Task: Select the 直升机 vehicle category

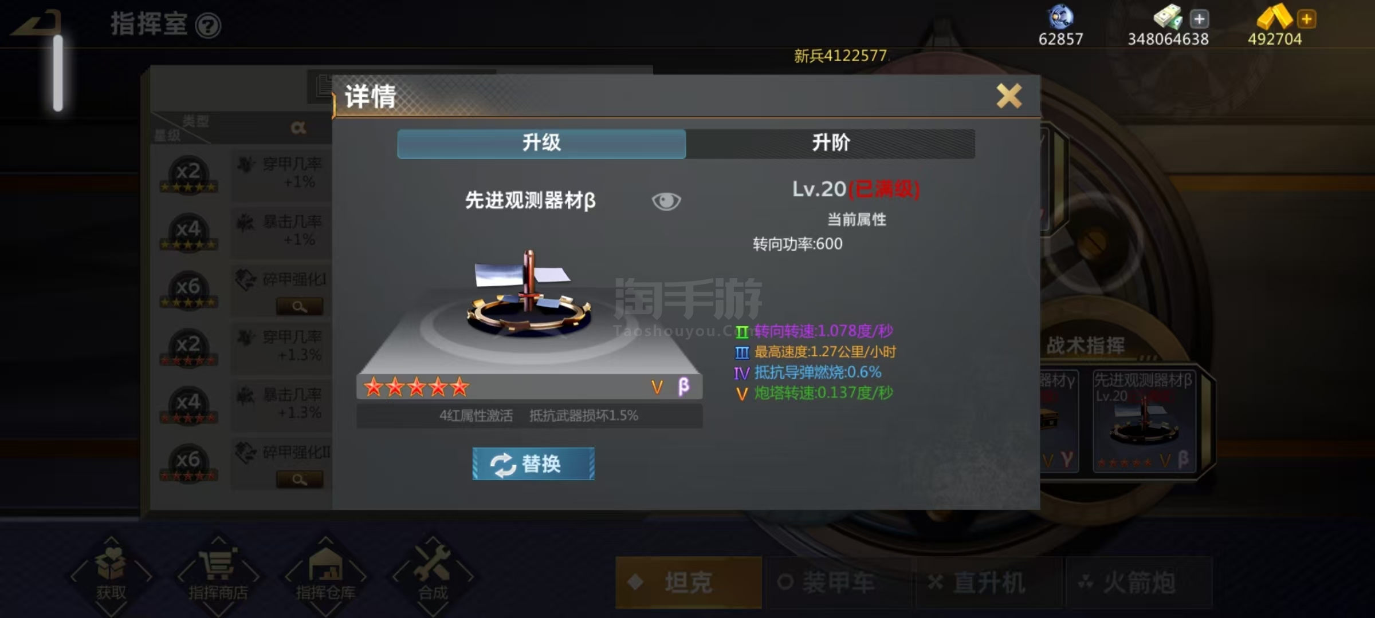Action: pyautogui.click(x=989, y=583)
